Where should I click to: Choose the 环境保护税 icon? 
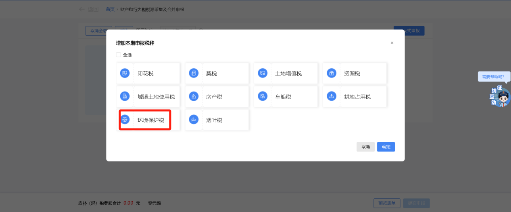(x=125, y=120)
